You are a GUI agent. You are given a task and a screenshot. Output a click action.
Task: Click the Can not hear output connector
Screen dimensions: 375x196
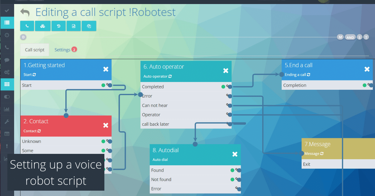click(230, 105)
